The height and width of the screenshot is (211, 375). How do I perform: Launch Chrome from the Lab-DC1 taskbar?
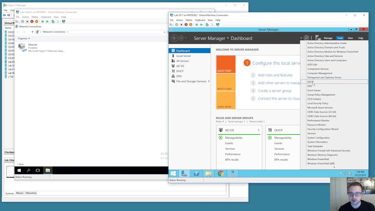pyautogui.click(x=221, y=174)
